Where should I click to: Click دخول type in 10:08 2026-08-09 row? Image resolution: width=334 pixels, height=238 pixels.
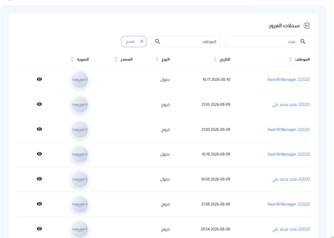(165, 179)
